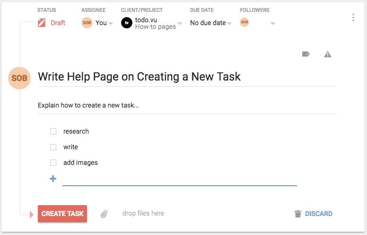Open the followers dropdown arrow
Screen dimensions: 367x235
point(273,23)
